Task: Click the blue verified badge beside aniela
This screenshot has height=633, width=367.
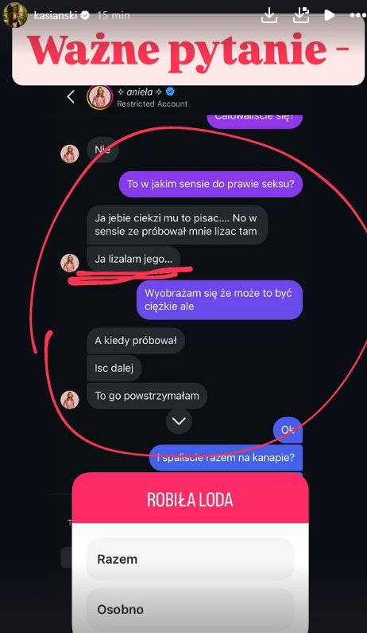Action: [170, 92]
